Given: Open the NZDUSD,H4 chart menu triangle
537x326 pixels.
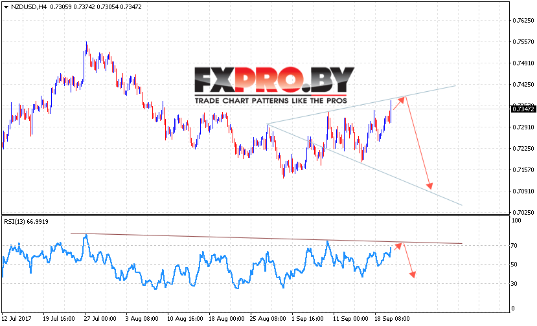Looking at the screenshot, I should 6,7.
